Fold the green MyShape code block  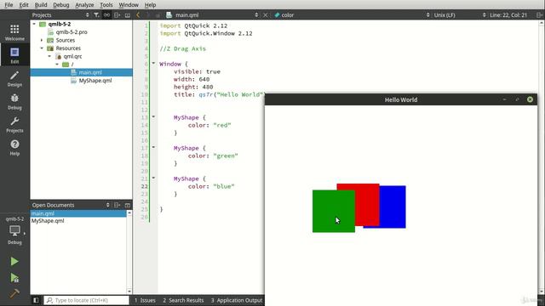(x=153, y=147)
